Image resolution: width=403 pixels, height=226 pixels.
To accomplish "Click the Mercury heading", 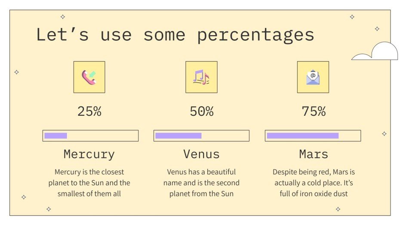I will [x=89, y=154].
